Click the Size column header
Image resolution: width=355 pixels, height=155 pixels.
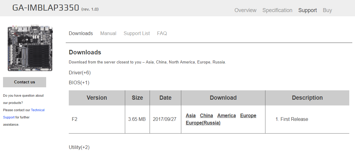[x=138, y=98]
